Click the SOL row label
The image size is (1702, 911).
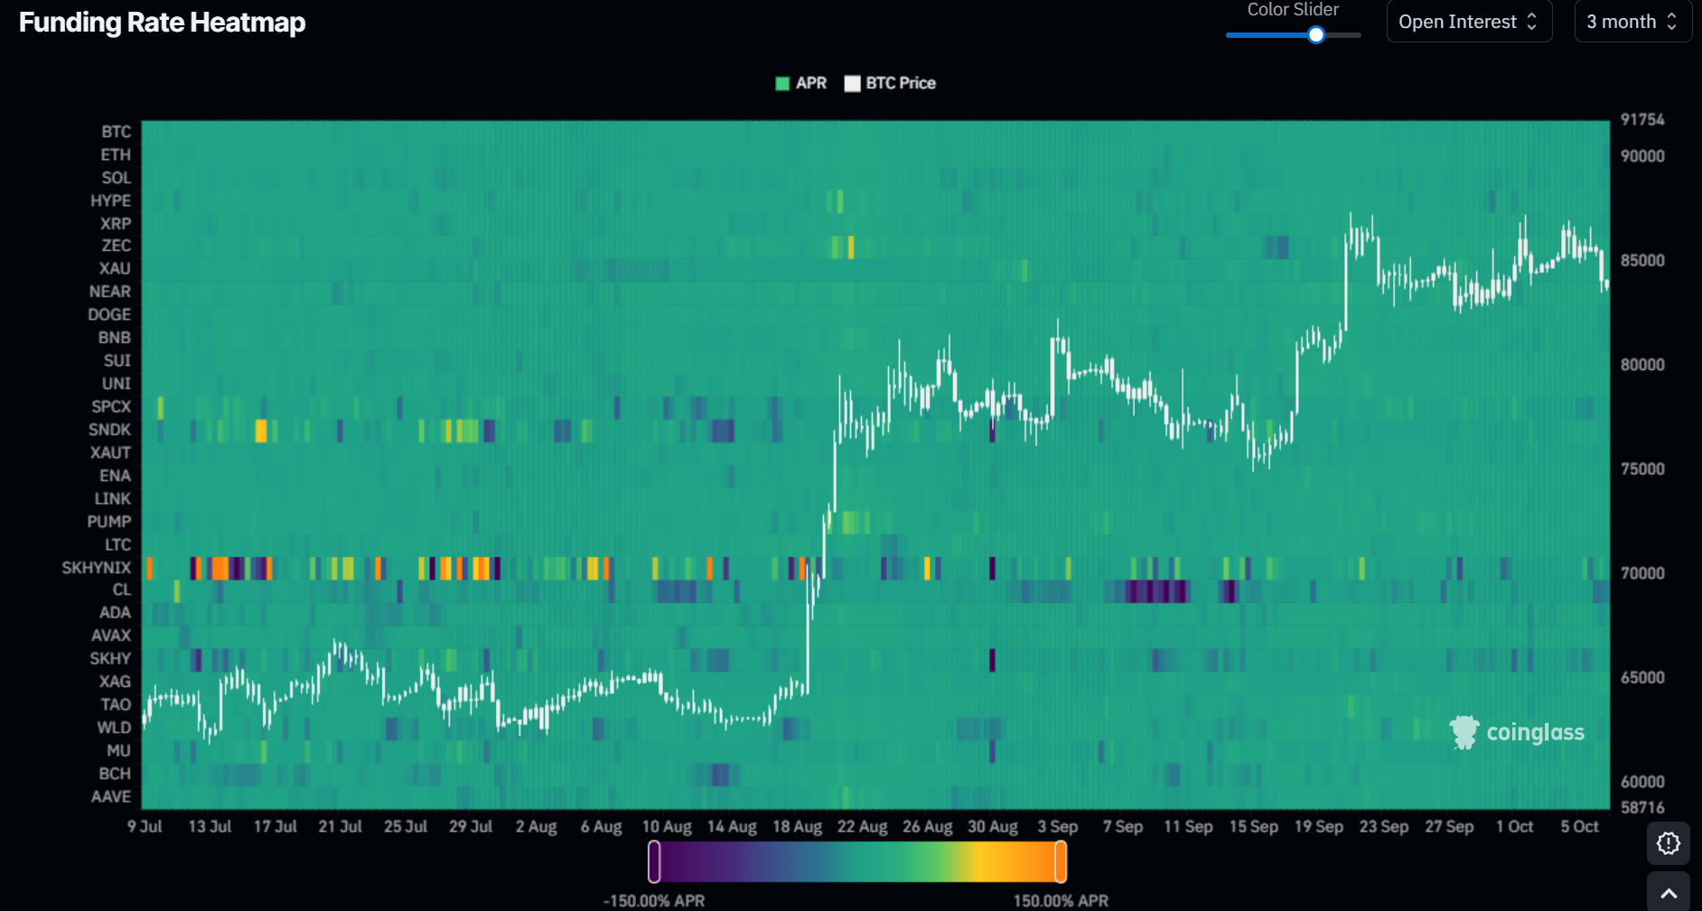pyautogui.click(x=116, y=178)
